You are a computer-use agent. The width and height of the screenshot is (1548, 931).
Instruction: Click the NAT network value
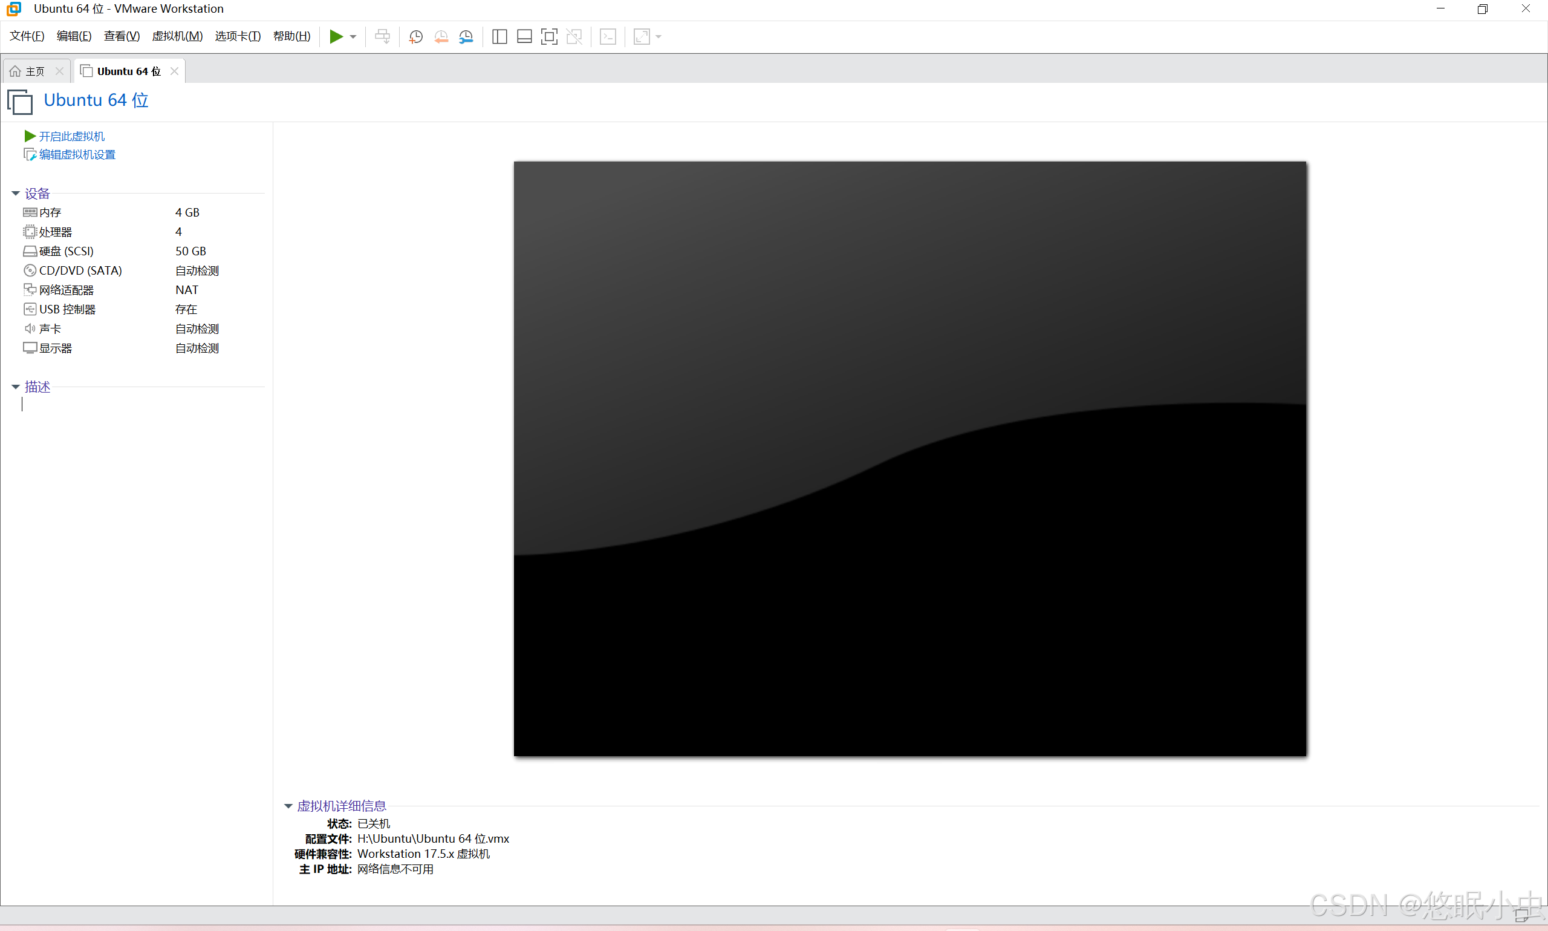pyautogui.click(x=187, y=290)
